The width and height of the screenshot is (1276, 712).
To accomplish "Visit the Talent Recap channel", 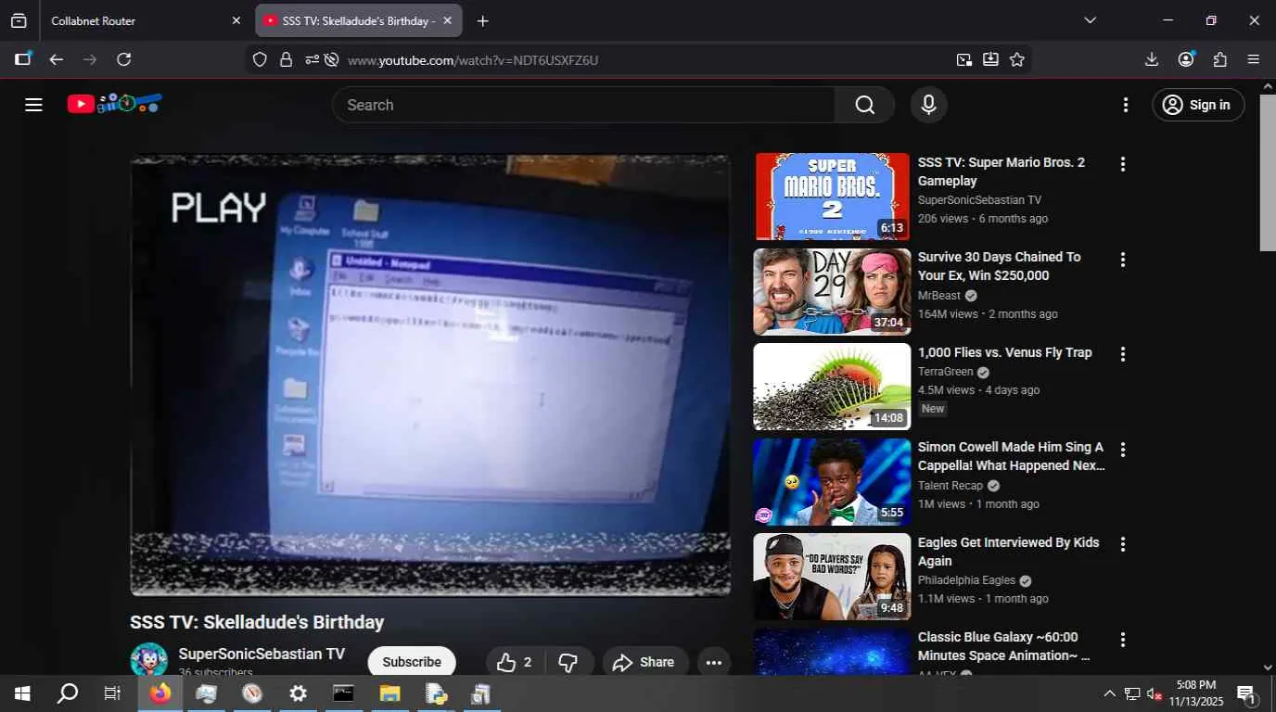I will [x=951, y=486].
